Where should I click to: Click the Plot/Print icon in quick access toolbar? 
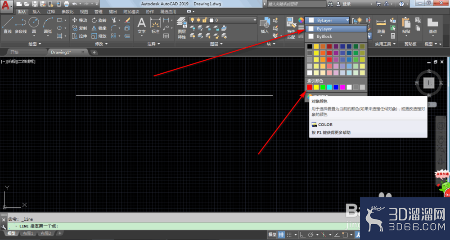[66, 4]
